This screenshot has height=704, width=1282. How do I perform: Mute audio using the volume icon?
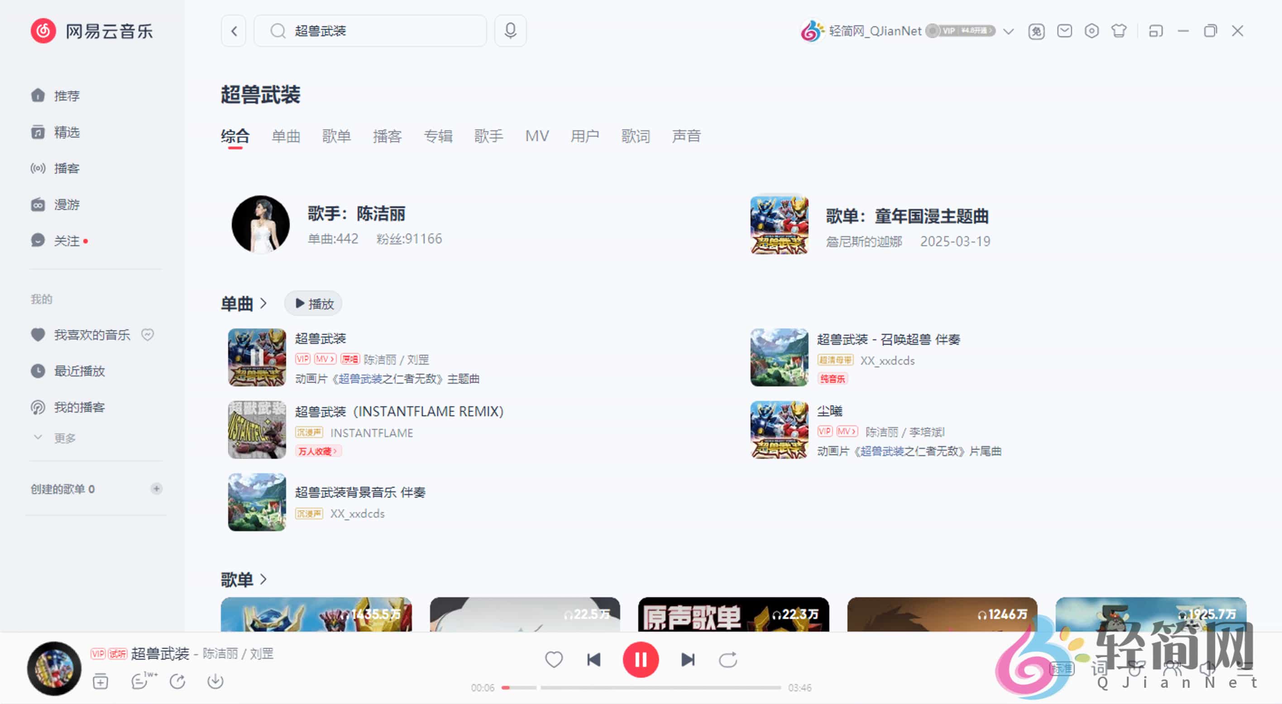(x=1207, y=670)
